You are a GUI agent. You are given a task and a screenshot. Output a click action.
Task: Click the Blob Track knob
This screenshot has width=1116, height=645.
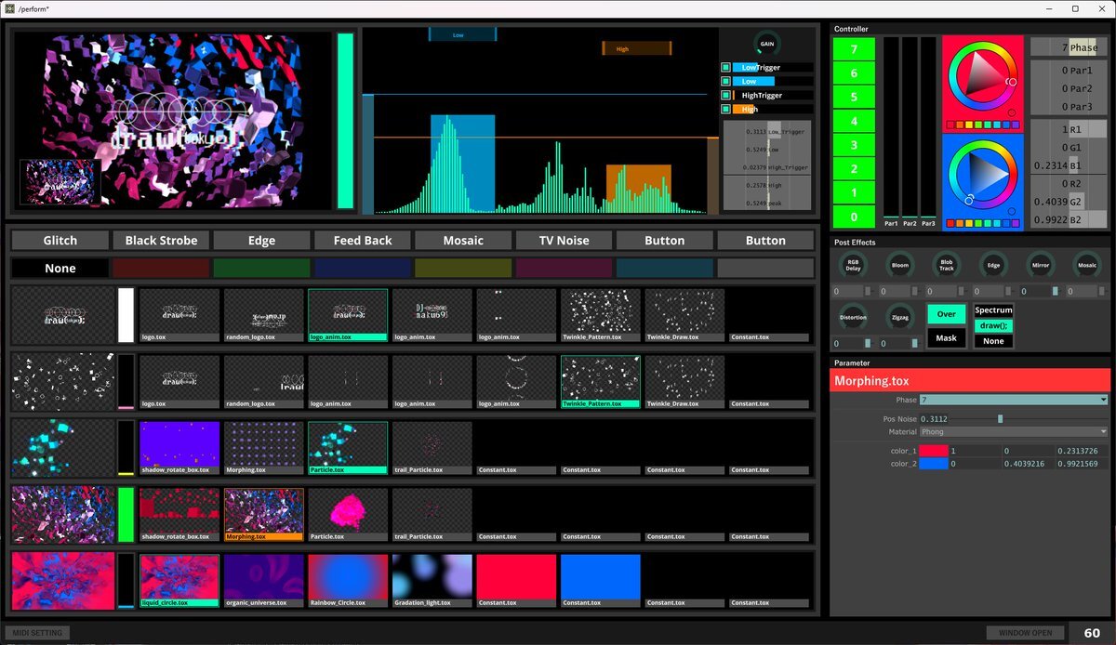946,266
